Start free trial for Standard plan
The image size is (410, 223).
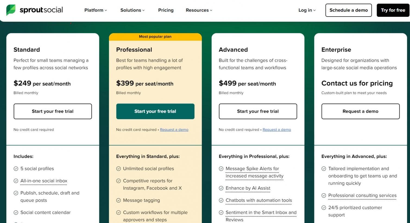53,111
